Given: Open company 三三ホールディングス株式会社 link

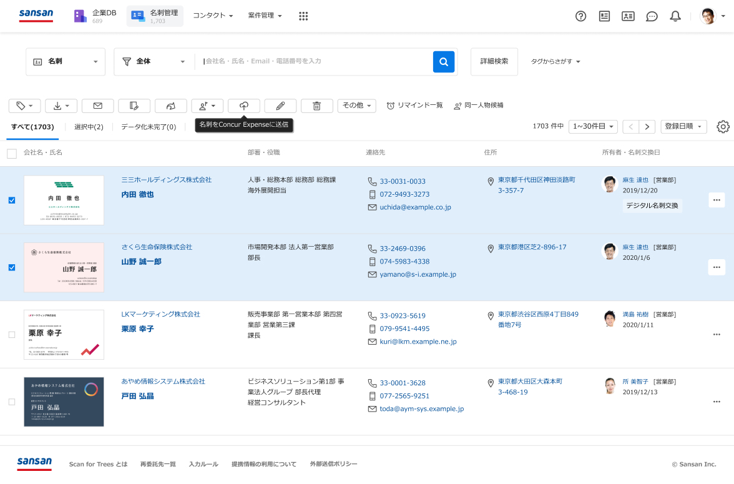Looking at the screenshot, I should (x=167, y=180).
